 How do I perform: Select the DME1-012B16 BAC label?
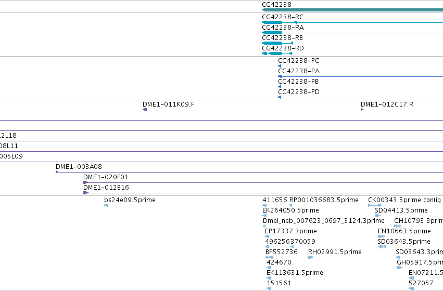click(x=106, y=188)
